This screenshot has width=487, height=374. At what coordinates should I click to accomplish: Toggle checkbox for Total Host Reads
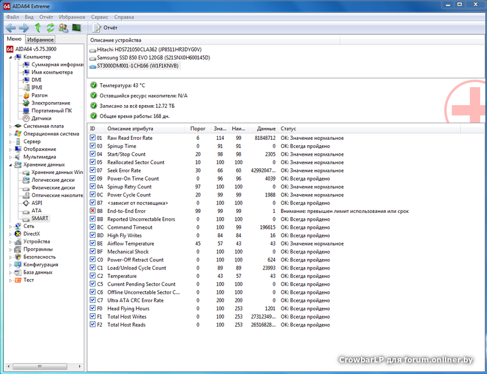click(x=93, y=324)
